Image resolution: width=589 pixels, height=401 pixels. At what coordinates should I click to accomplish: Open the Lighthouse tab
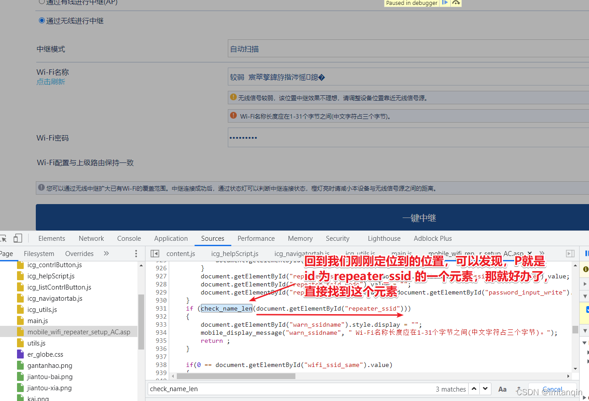coord(384,239)
